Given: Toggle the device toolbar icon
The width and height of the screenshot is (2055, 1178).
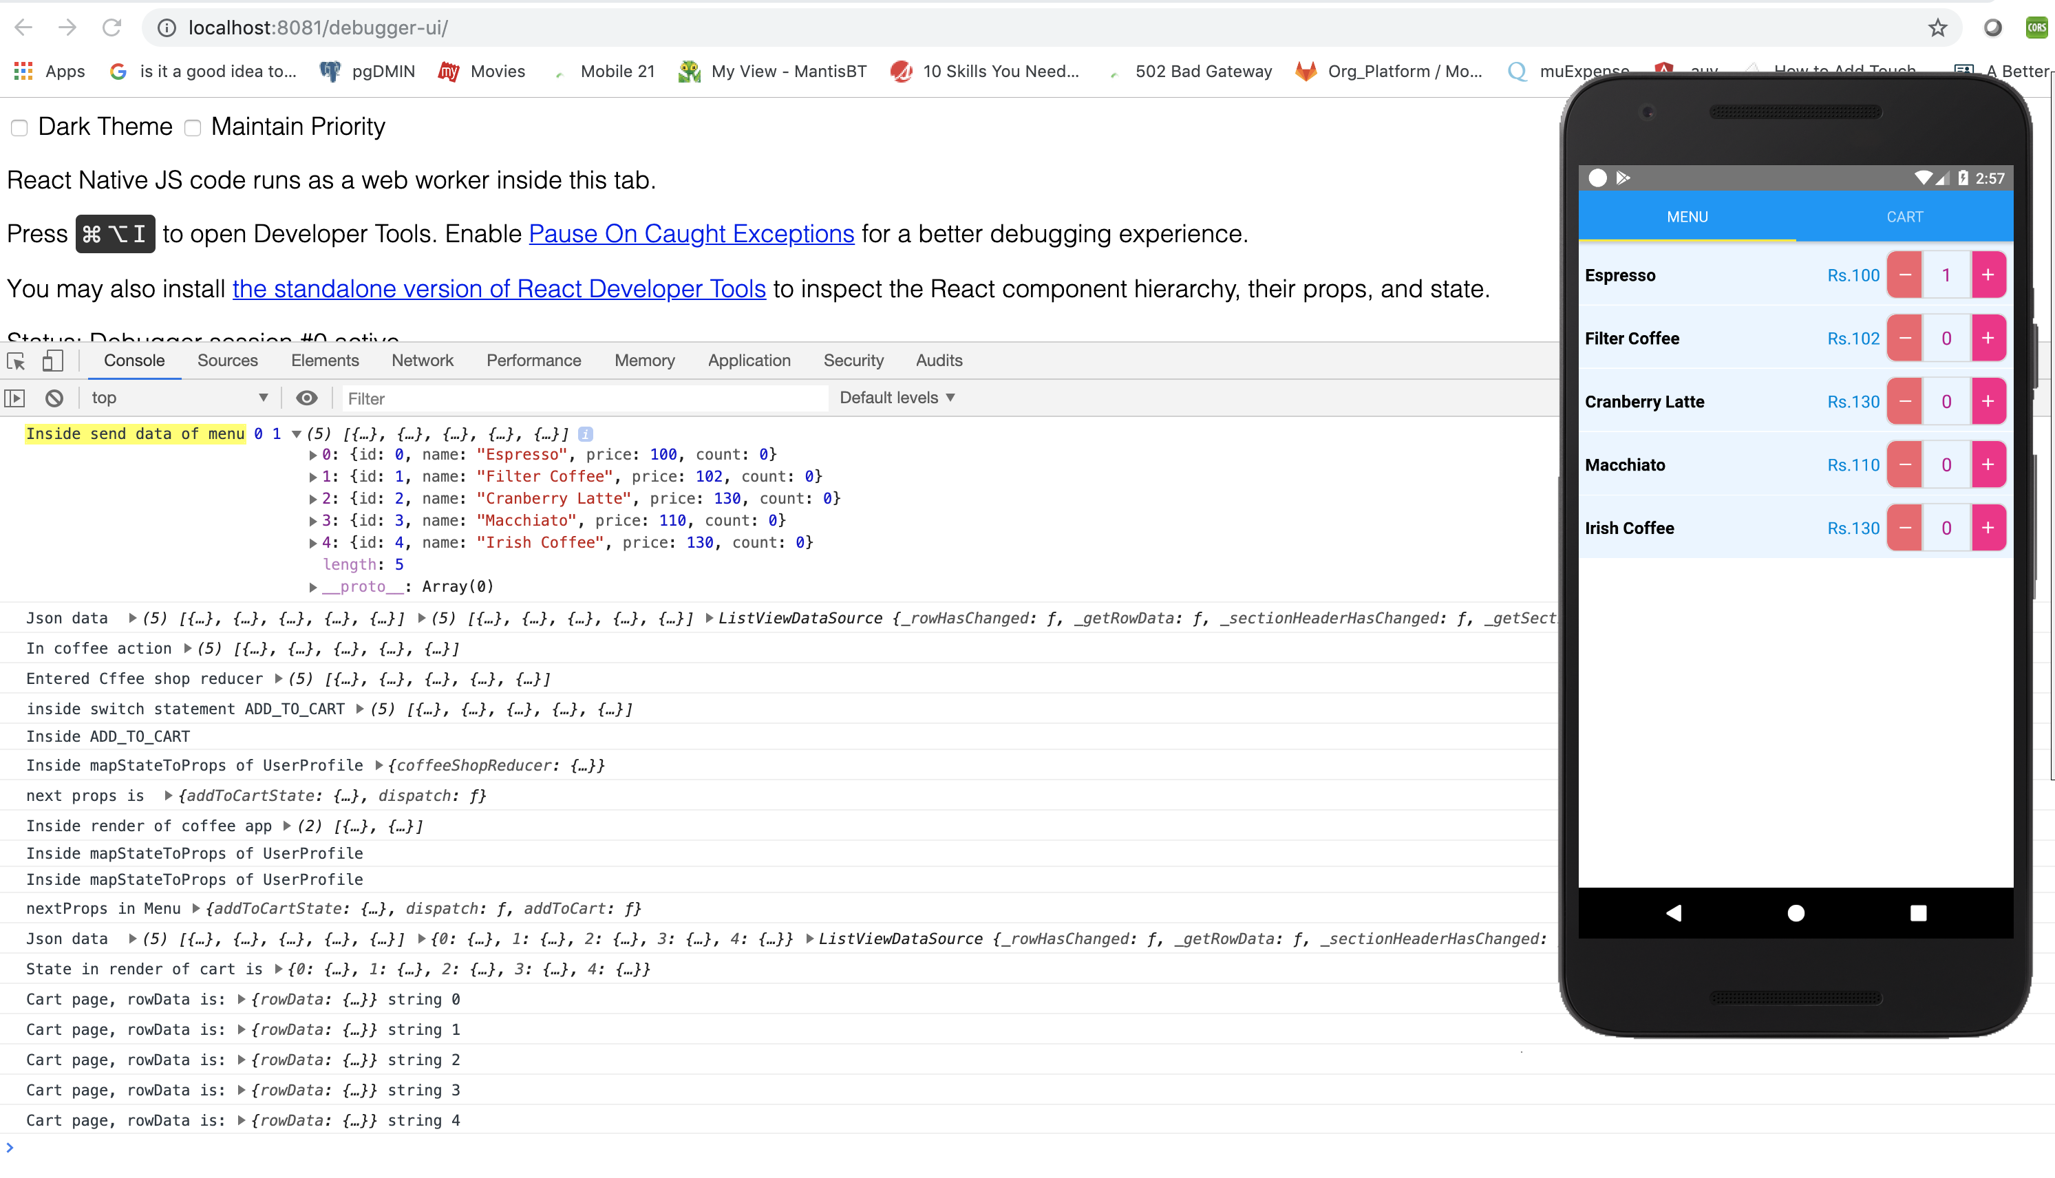Looking at the screenshot, I should 52,361.
